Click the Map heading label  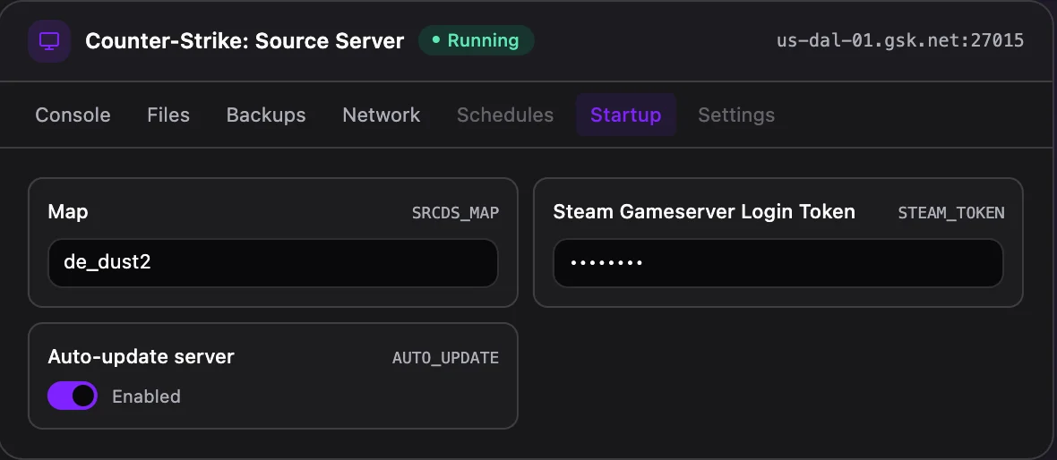point(68,212)
